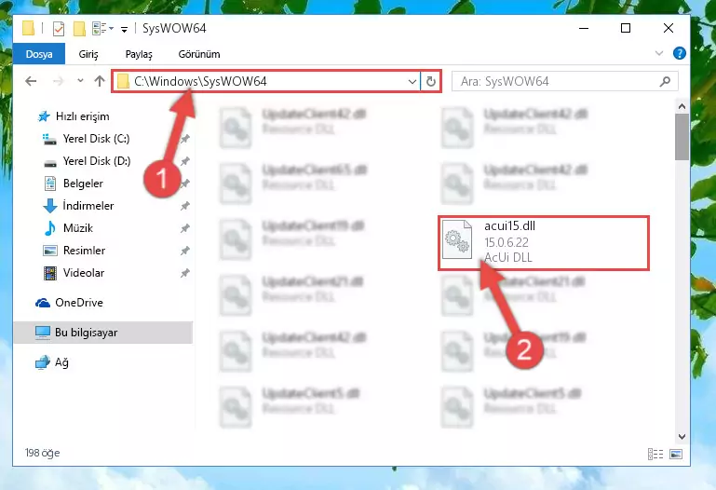The height and width of the screenshot is (490, 716).
Task: Open Help with the question mark icon
Action: 680,53
